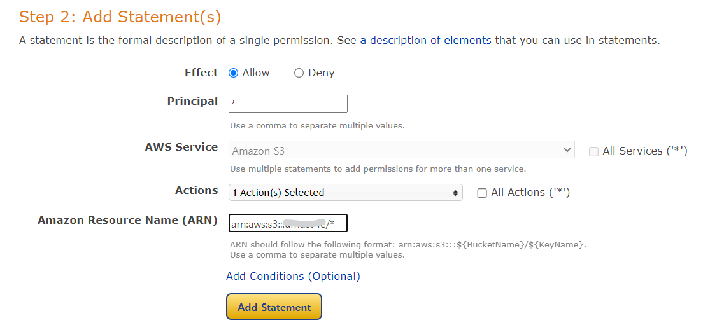
Task: Click the hint text below the Principal field
Action: coord(317,126)
